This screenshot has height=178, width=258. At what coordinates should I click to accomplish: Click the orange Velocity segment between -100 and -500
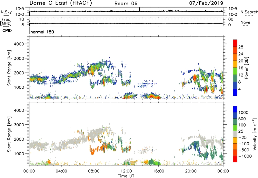click(235, 147)
